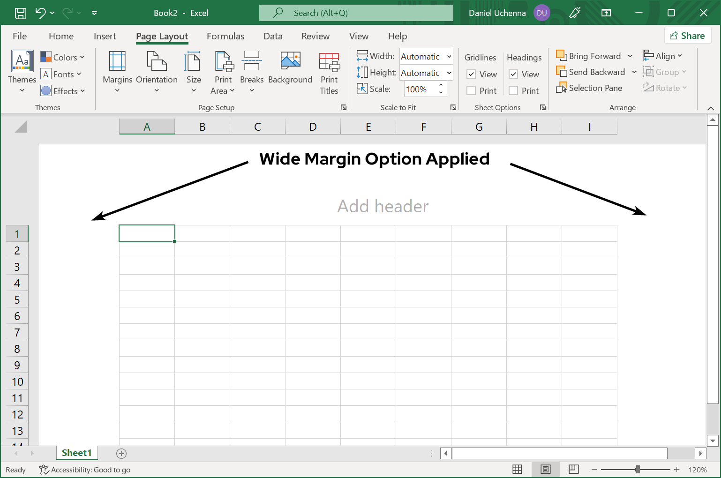This screenshot has width=721, height=478.
Task: Expand the Width dropdown in Scale to Fit
Action: coord(449,57)
